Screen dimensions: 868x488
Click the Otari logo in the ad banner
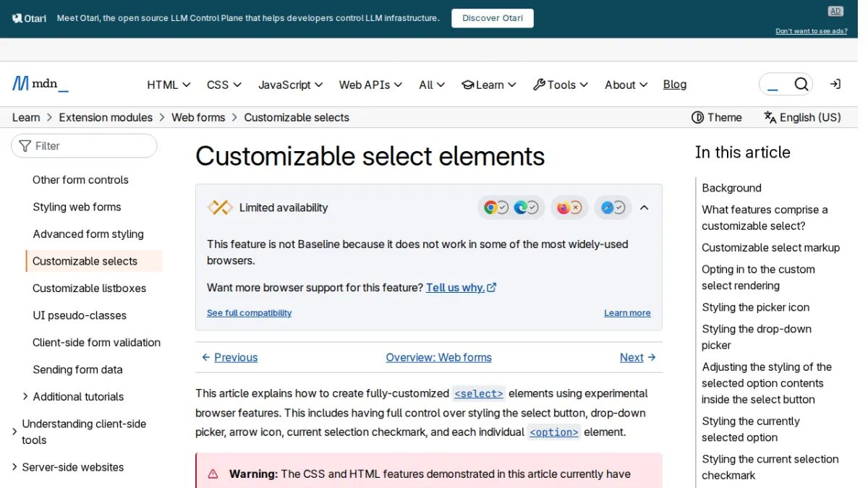click(x=30, y=18)
